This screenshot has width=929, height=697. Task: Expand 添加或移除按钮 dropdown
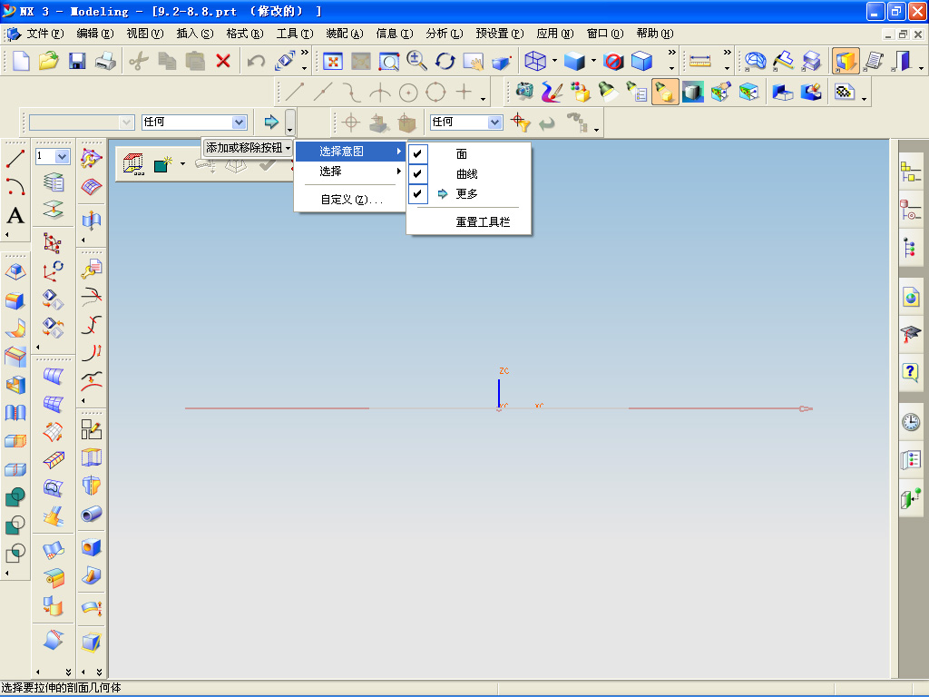248,148
